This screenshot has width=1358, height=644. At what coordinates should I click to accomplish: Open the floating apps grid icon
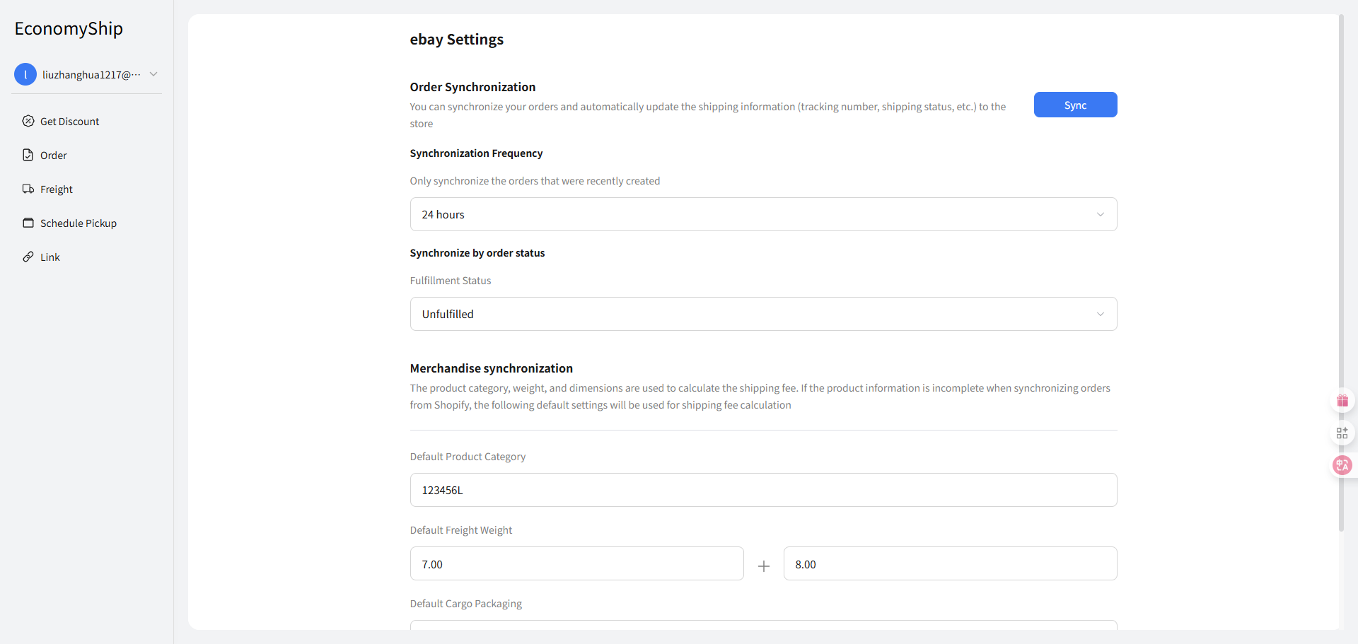point(1342,433)
